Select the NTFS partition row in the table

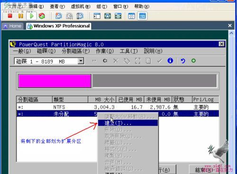pyautogui.click(x=118, y=107)
